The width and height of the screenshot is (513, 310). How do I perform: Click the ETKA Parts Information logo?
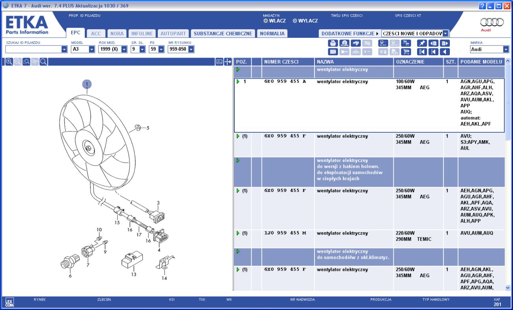[27, 25]
